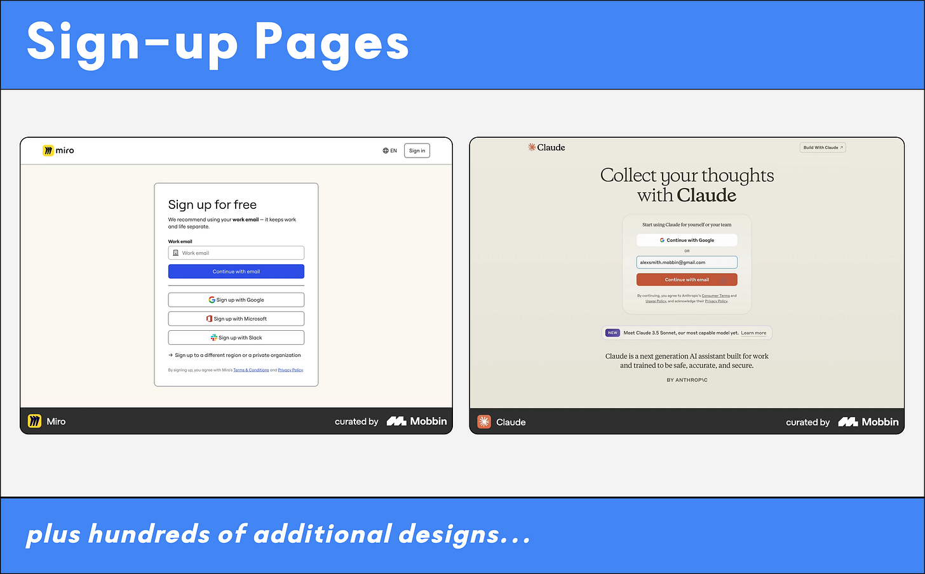Open the Usage Policy link

point(656,301)
